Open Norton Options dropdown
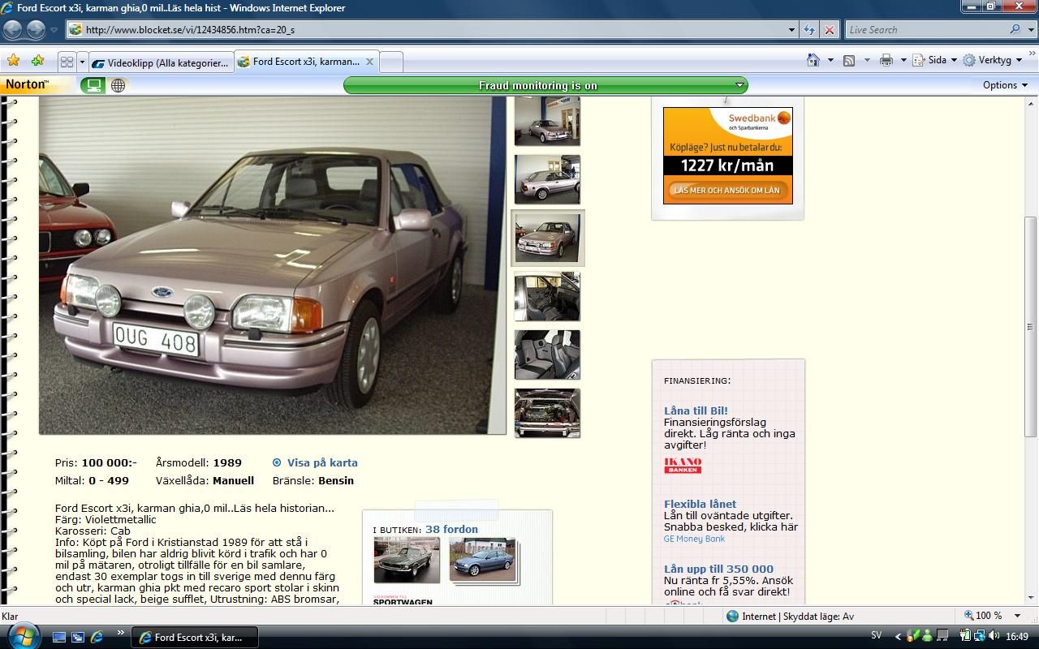 [x=1005, y=85]
